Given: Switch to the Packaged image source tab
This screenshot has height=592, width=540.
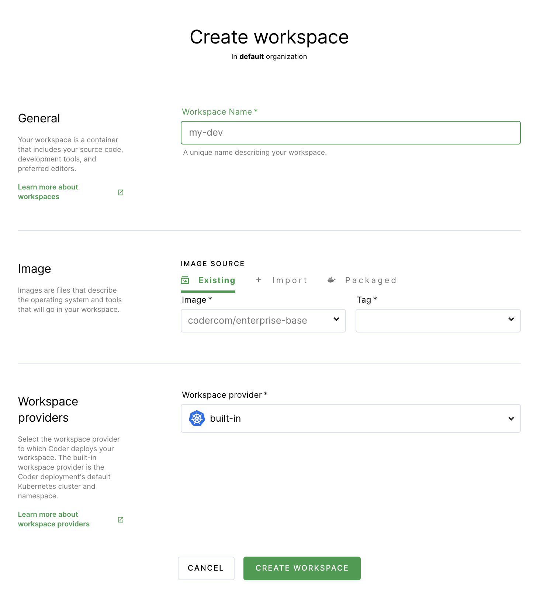Looking at the screenshot, I should (362, 281).
